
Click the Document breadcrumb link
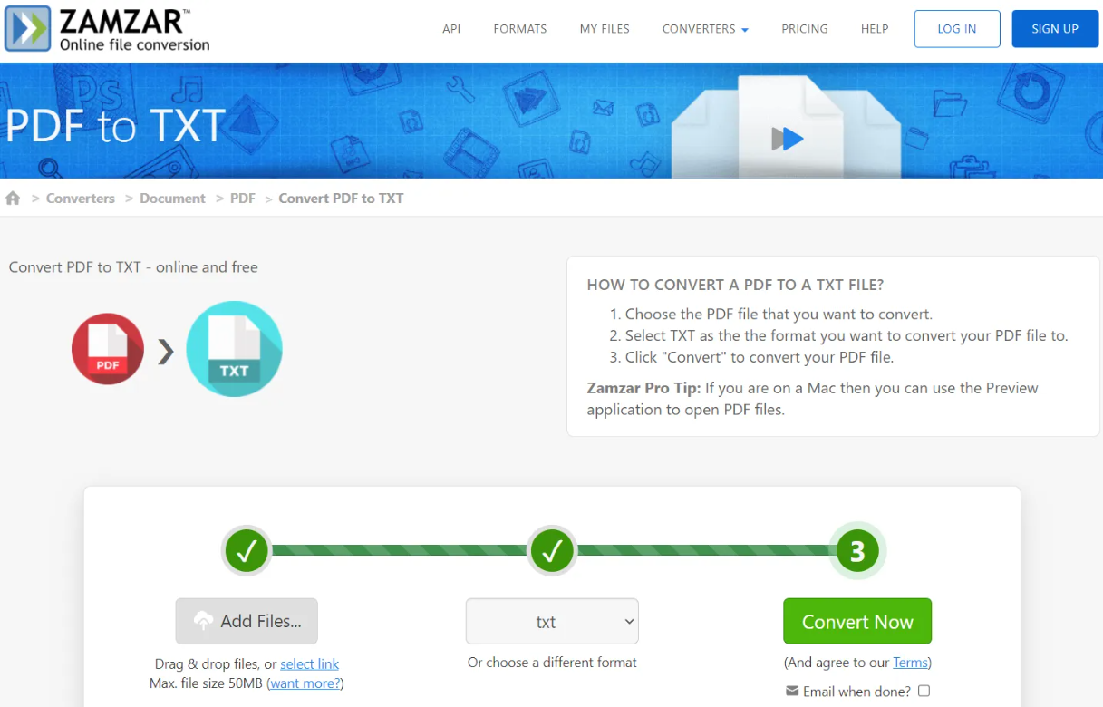[172, 199]
